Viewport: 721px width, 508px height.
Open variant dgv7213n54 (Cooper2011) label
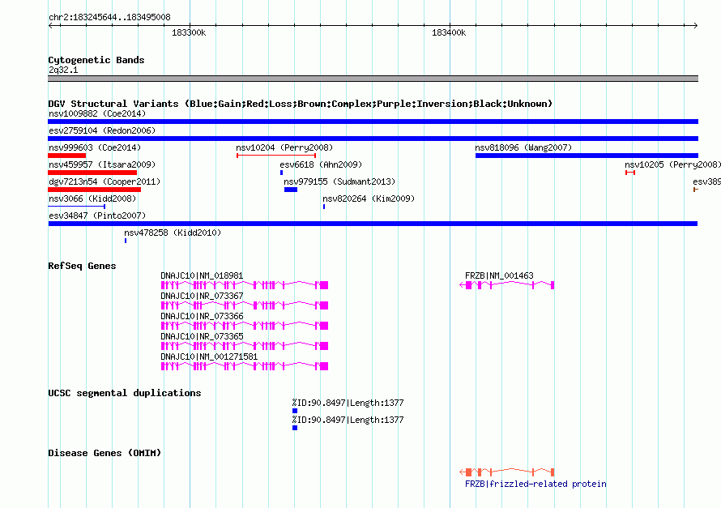[105, 181]
